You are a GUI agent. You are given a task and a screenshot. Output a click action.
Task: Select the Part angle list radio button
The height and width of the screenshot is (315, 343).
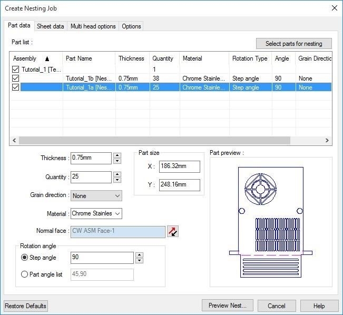coord(24,274)
